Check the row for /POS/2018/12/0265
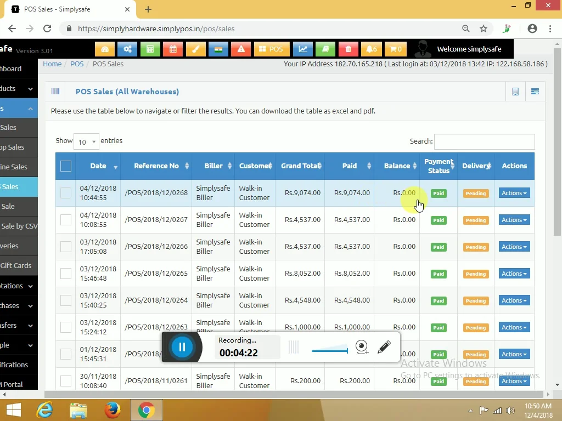Screen dimensions: 562x421 66,274
